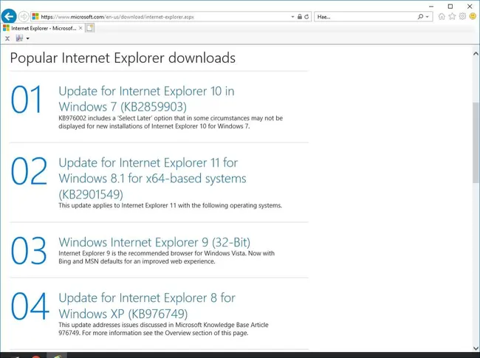Go back with the blue Back arrow

point(9,16)
